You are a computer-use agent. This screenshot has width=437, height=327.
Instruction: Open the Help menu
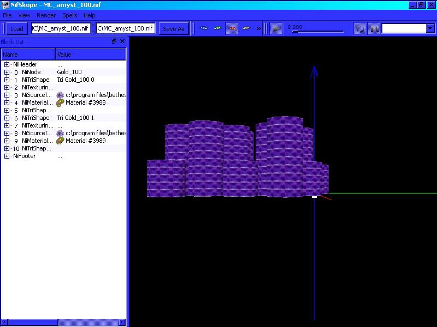pos(90,15)
